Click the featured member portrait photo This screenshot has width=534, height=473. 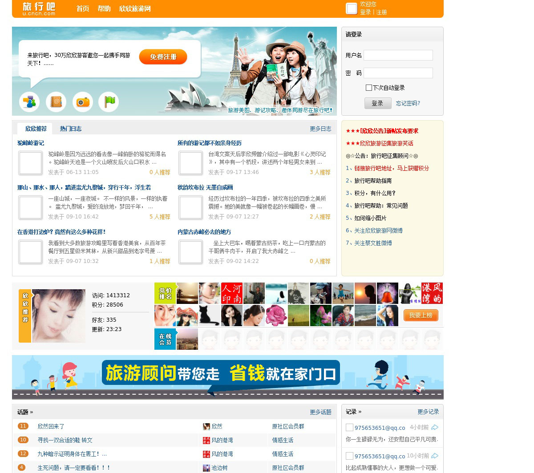(x=59, y=316)
